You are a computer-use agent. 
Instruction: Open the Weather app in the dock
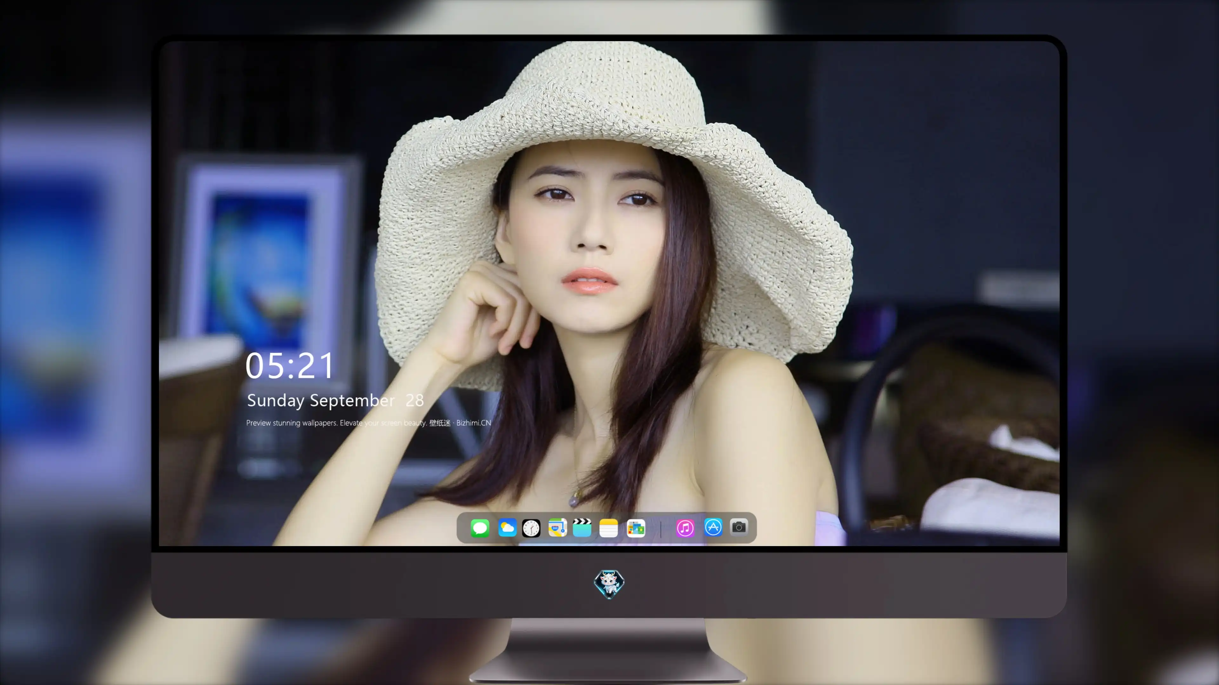507,528
